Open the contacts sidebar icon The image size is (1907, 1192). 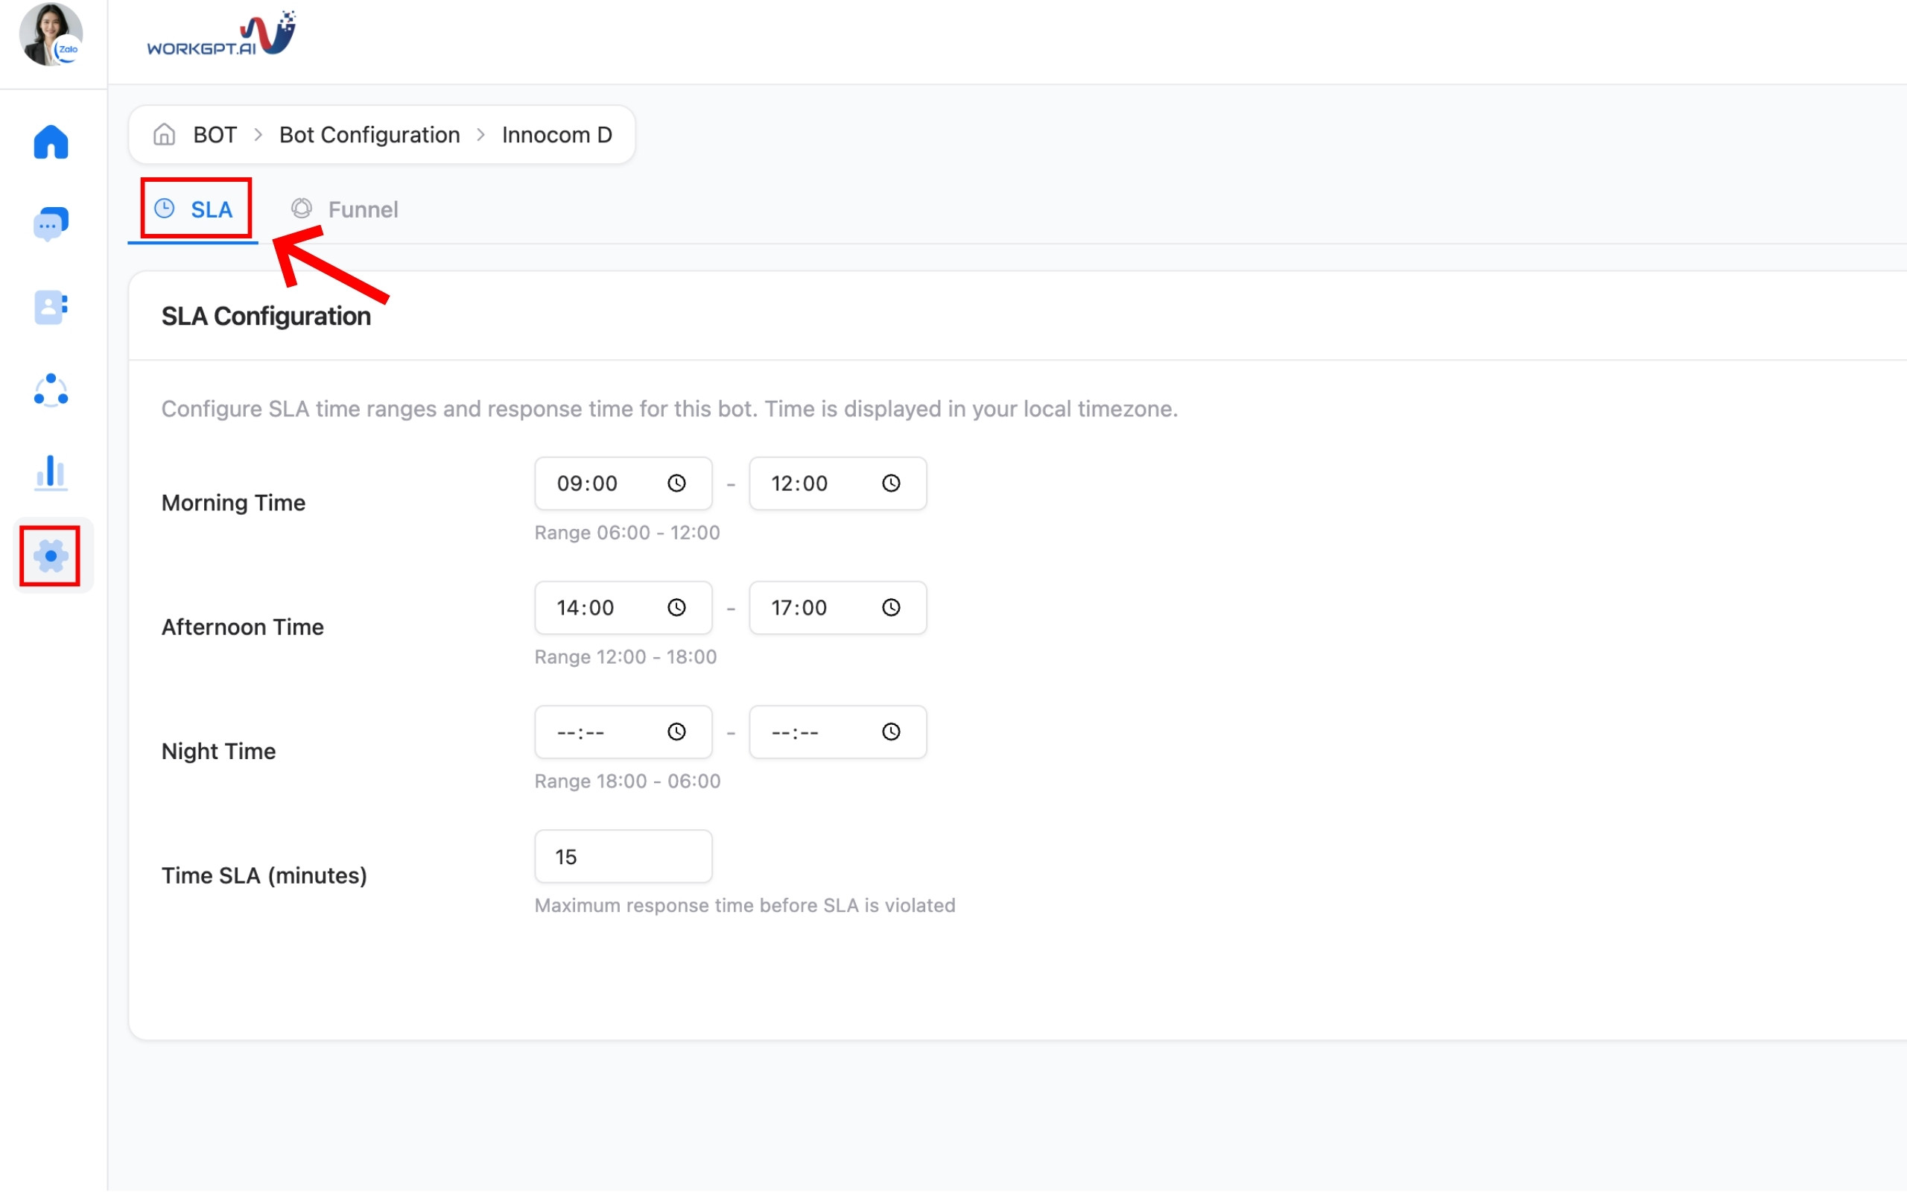(51, 308)
